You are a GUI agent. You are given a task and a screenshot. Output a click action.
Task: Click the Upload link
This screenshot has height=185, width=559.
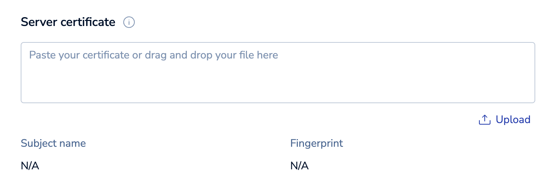513,120
